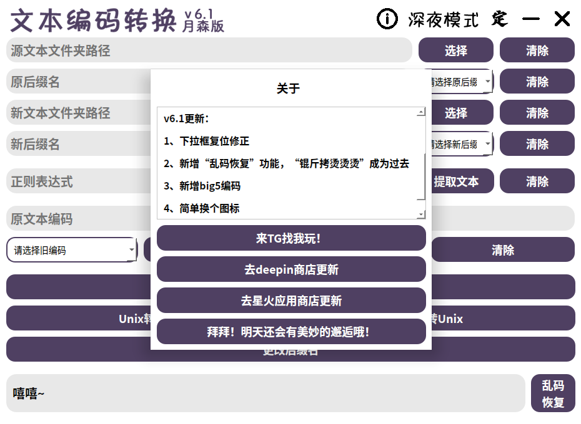The image size is (581, 424).
Task: Toggle 深夜模式 night mode
Action: coord(443,19)
